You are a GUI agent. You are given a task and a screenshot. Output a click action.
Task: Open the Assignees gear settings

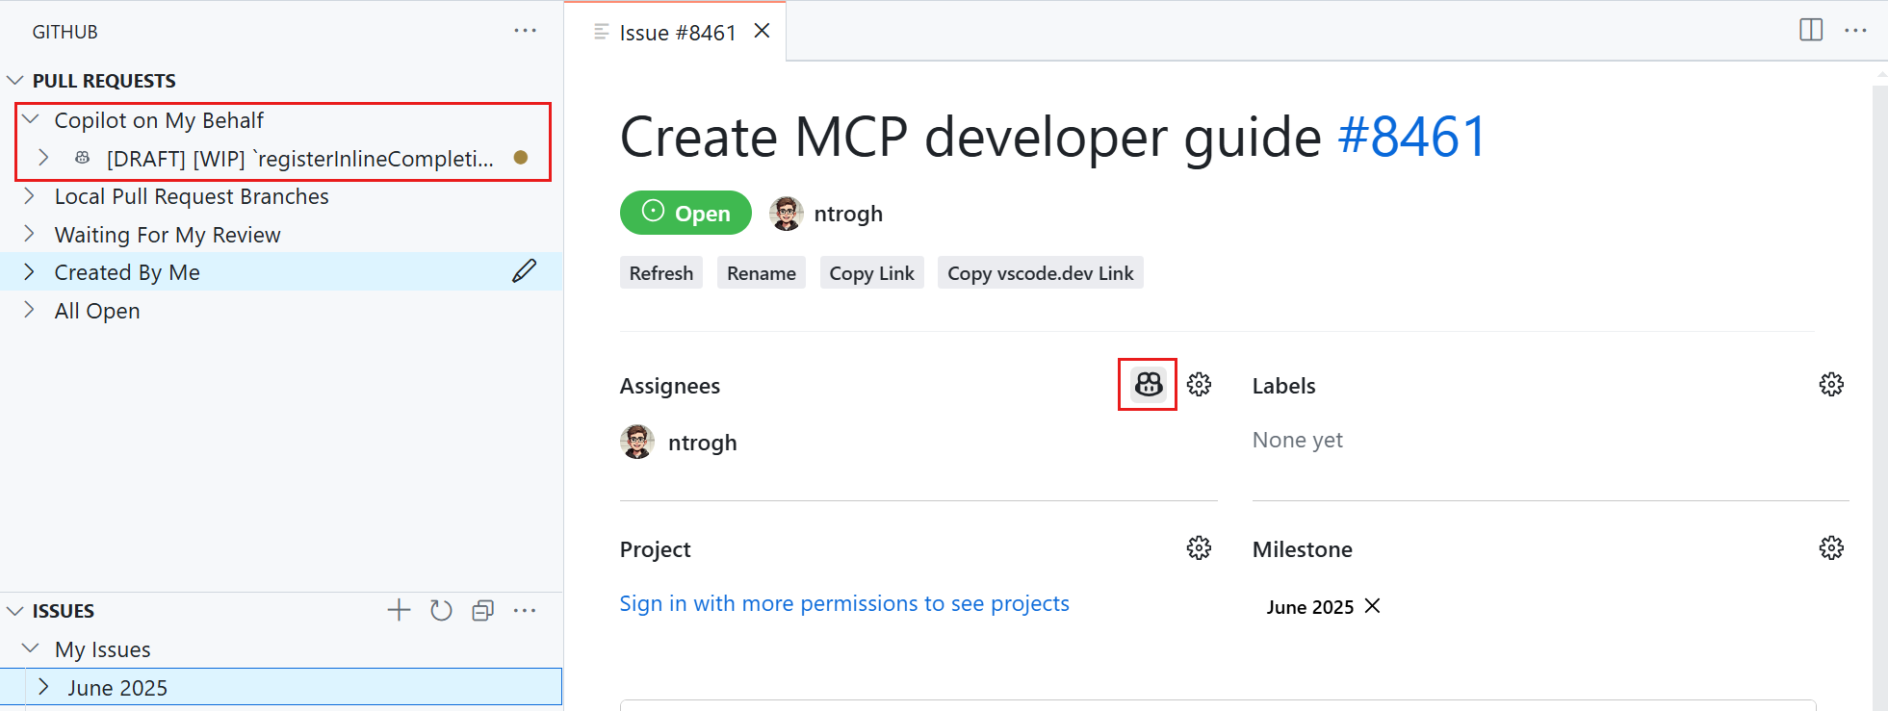[1199, 385]
